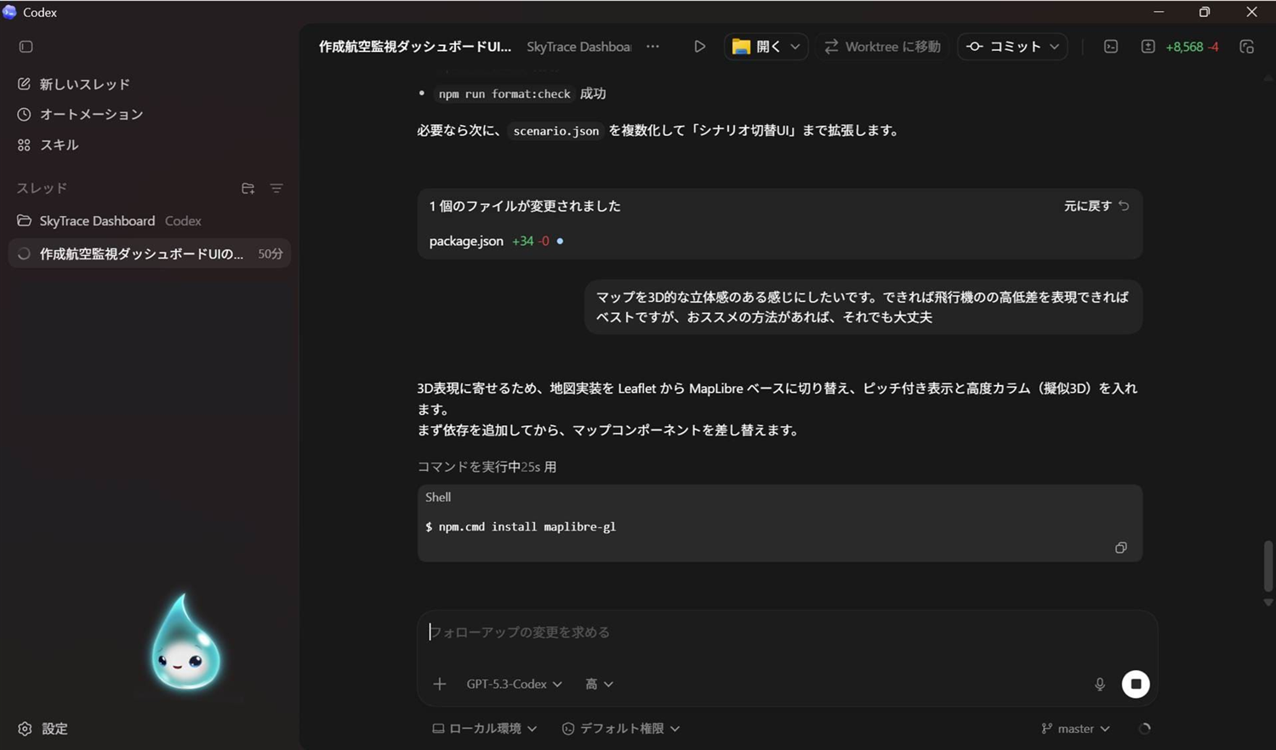
Task: Run the project with the play icon
Action: point(699,47)
